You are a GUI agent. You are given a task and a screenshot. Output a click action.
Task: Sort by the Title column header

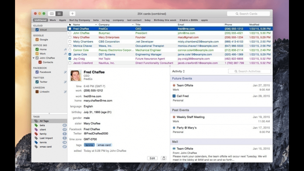(156, 25)
